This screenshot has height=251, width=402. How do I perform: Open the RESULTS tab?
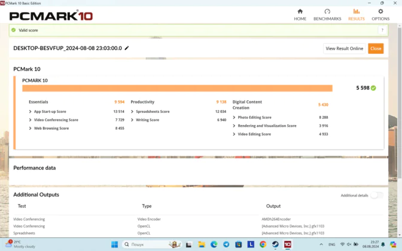[357, 15]
